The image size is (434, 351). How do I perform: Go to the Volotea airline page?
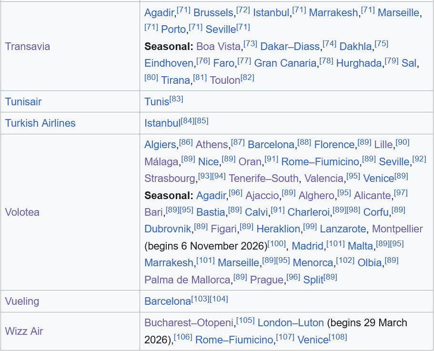(22, 212)
